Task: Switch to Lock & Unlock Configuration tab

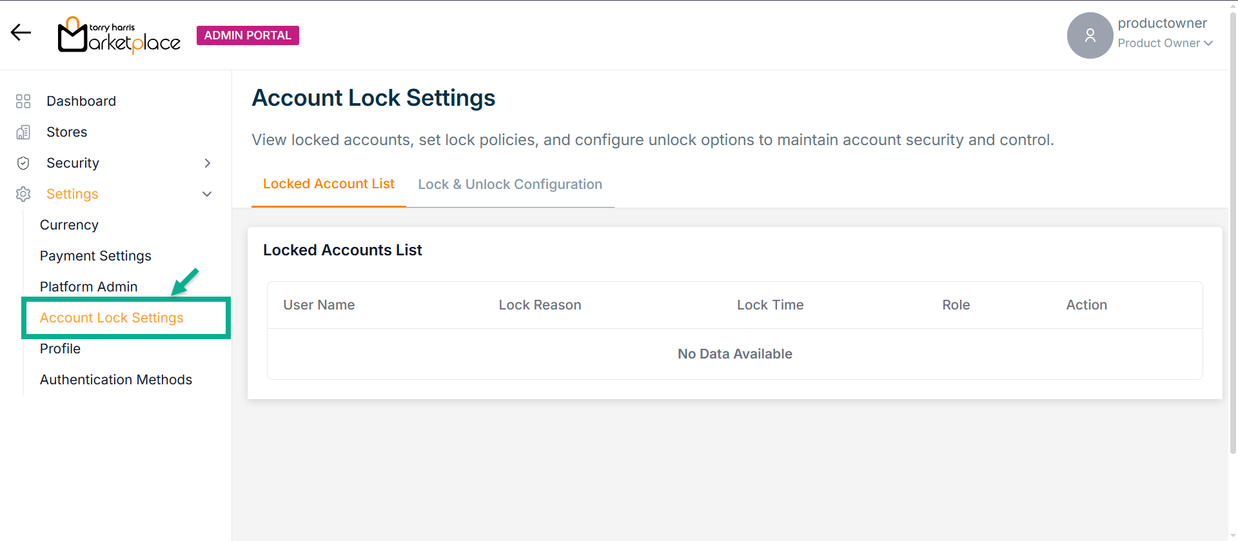Action: [509, 184]
